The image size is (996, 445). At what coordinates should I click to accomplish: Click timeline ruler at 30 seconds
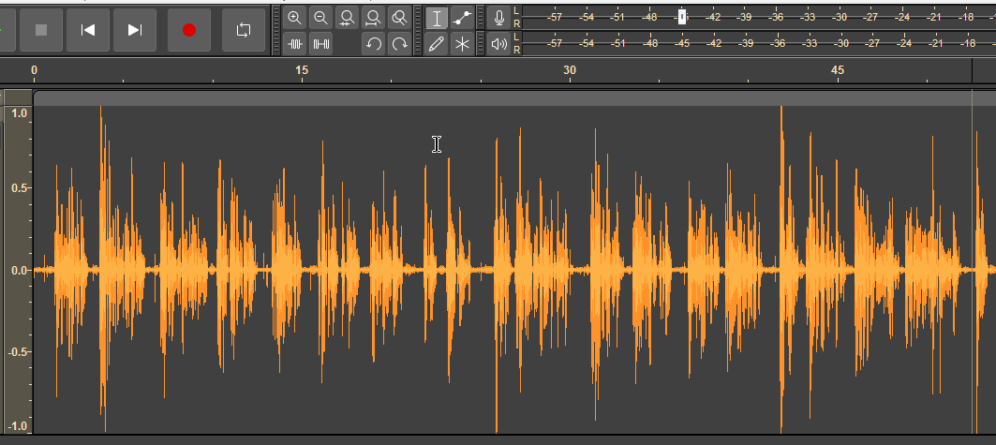pyautogui.click(x=570, y=70)
